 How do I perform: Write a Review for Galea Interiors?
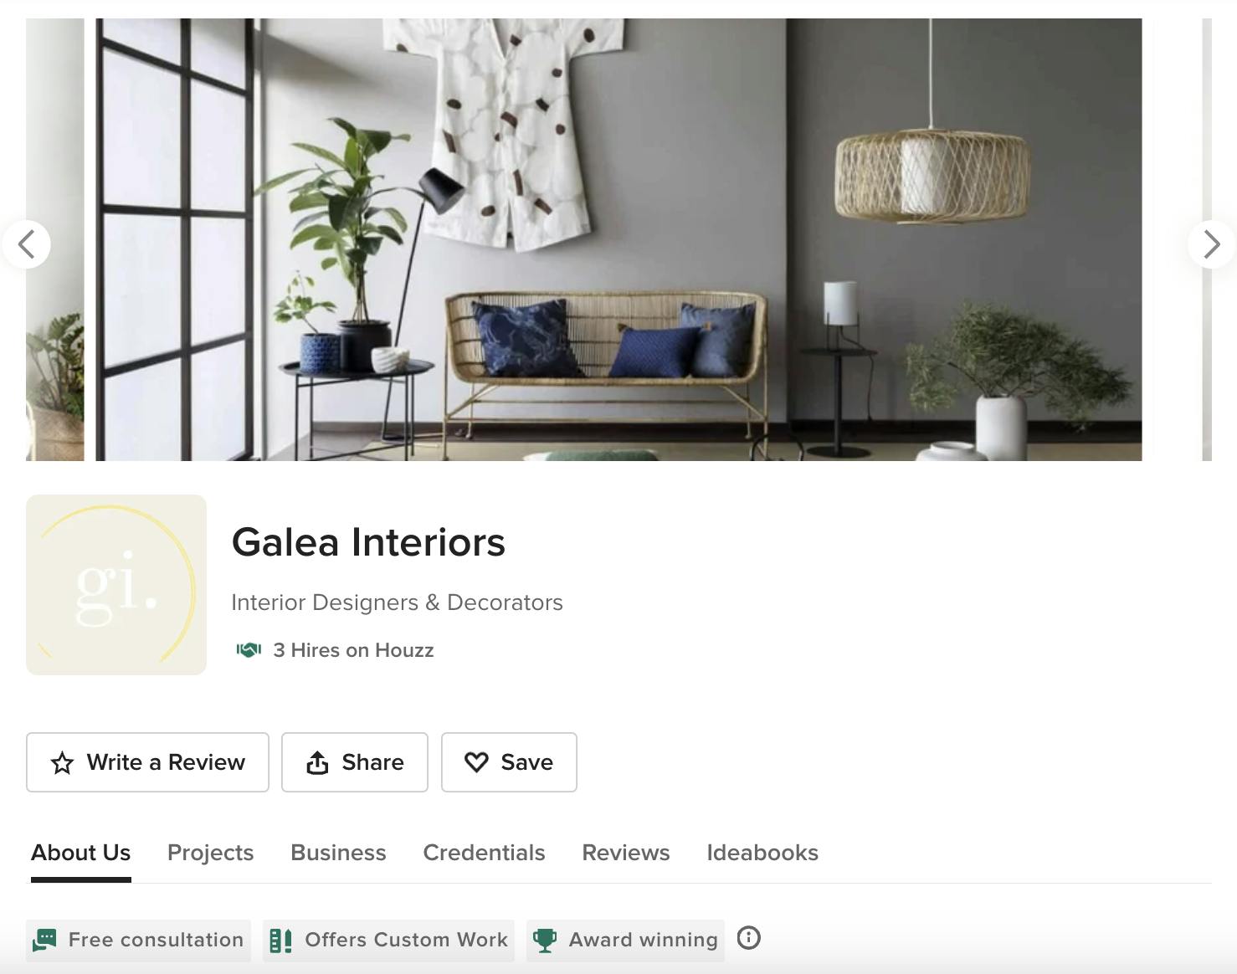[x=147, y=762]
